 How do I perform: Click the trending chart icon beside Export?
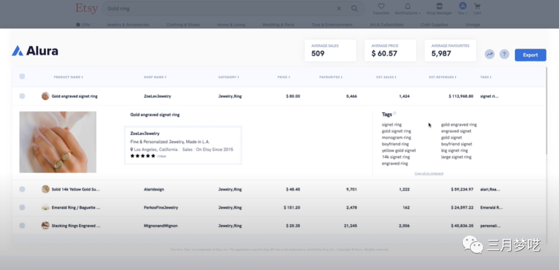[489, 54]
